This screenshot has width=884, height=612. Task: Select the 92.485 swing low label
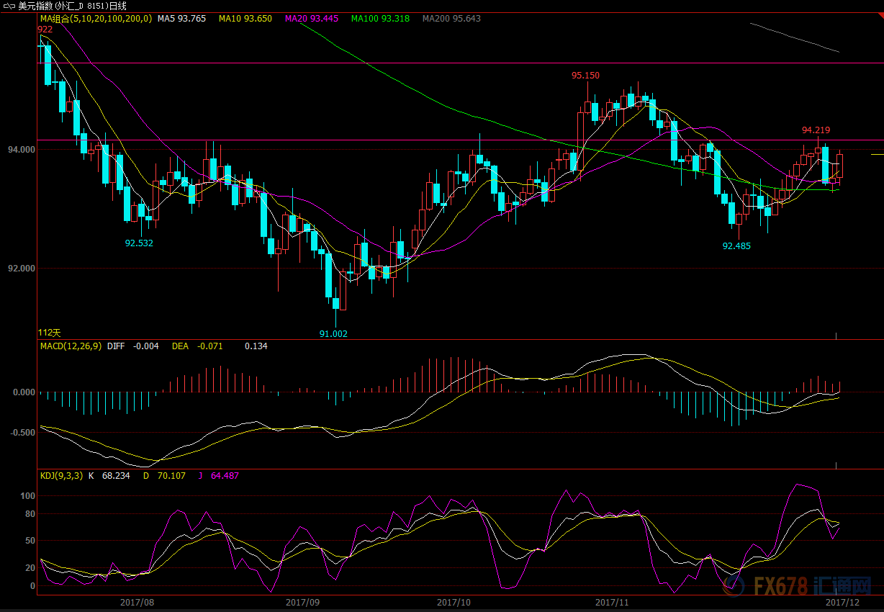coord(736,246)
